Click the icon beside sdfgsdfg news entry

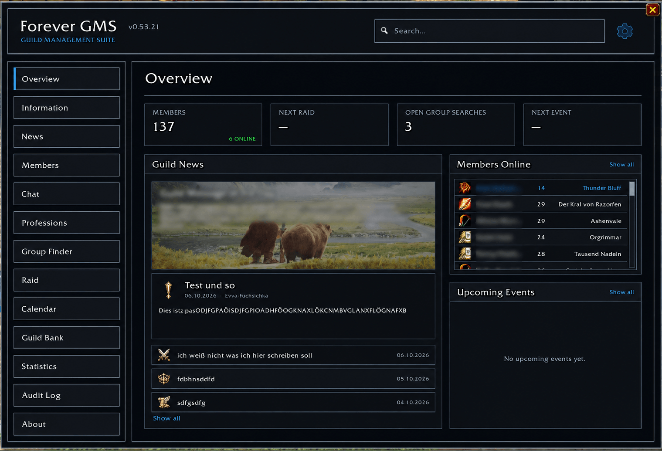(164, 402)
